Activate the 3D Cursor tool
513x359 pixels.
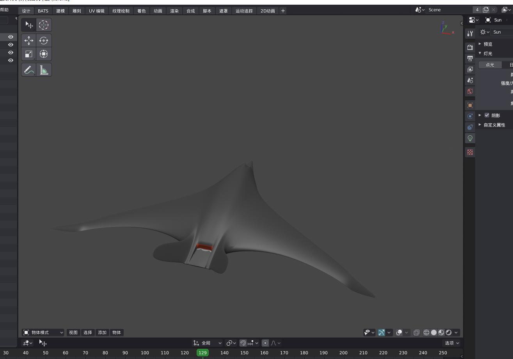(x=44, y=25)
